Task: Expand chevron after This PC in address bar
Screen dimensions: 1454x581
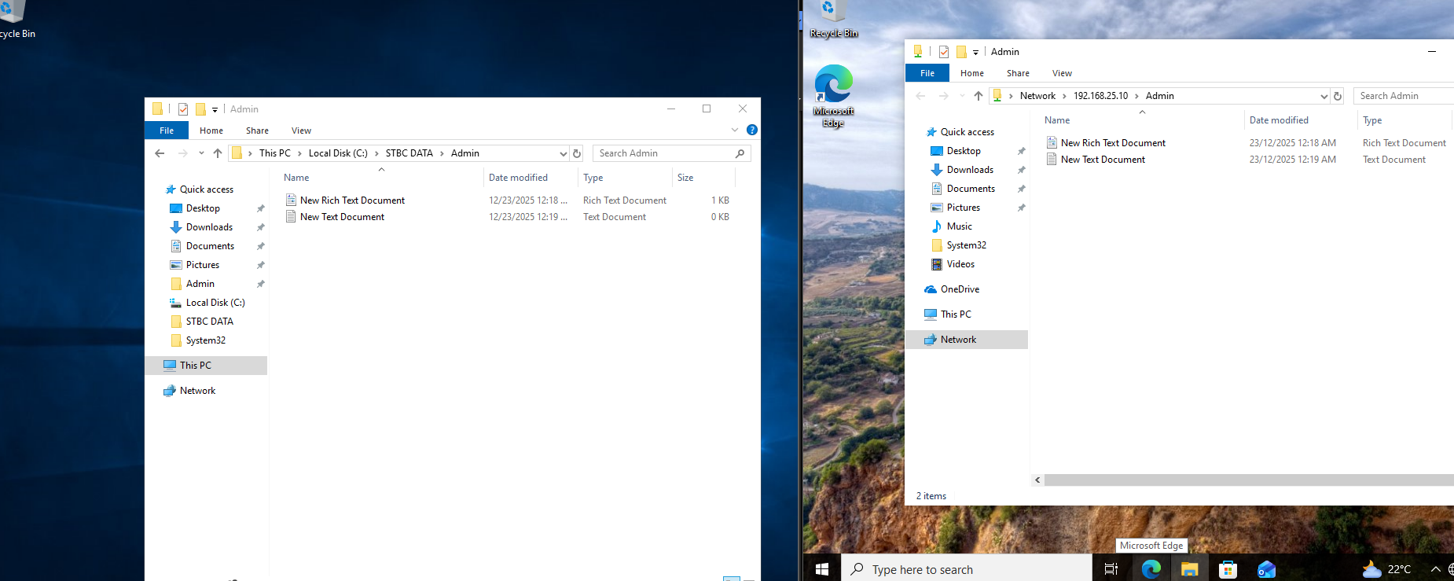Action: coord(299,153)
